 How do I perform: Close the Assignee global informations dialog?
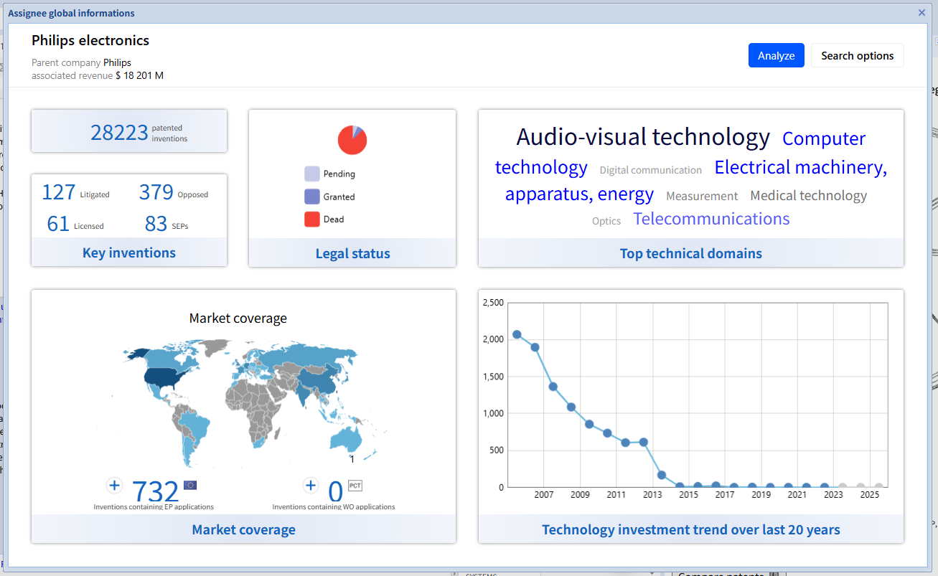pos(921,13)
